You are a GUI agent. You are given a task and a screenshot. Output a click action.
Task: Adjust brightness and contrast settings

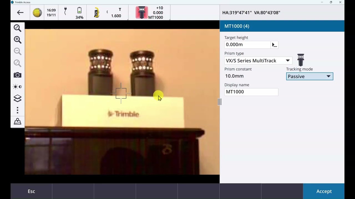tap(17, 87)
